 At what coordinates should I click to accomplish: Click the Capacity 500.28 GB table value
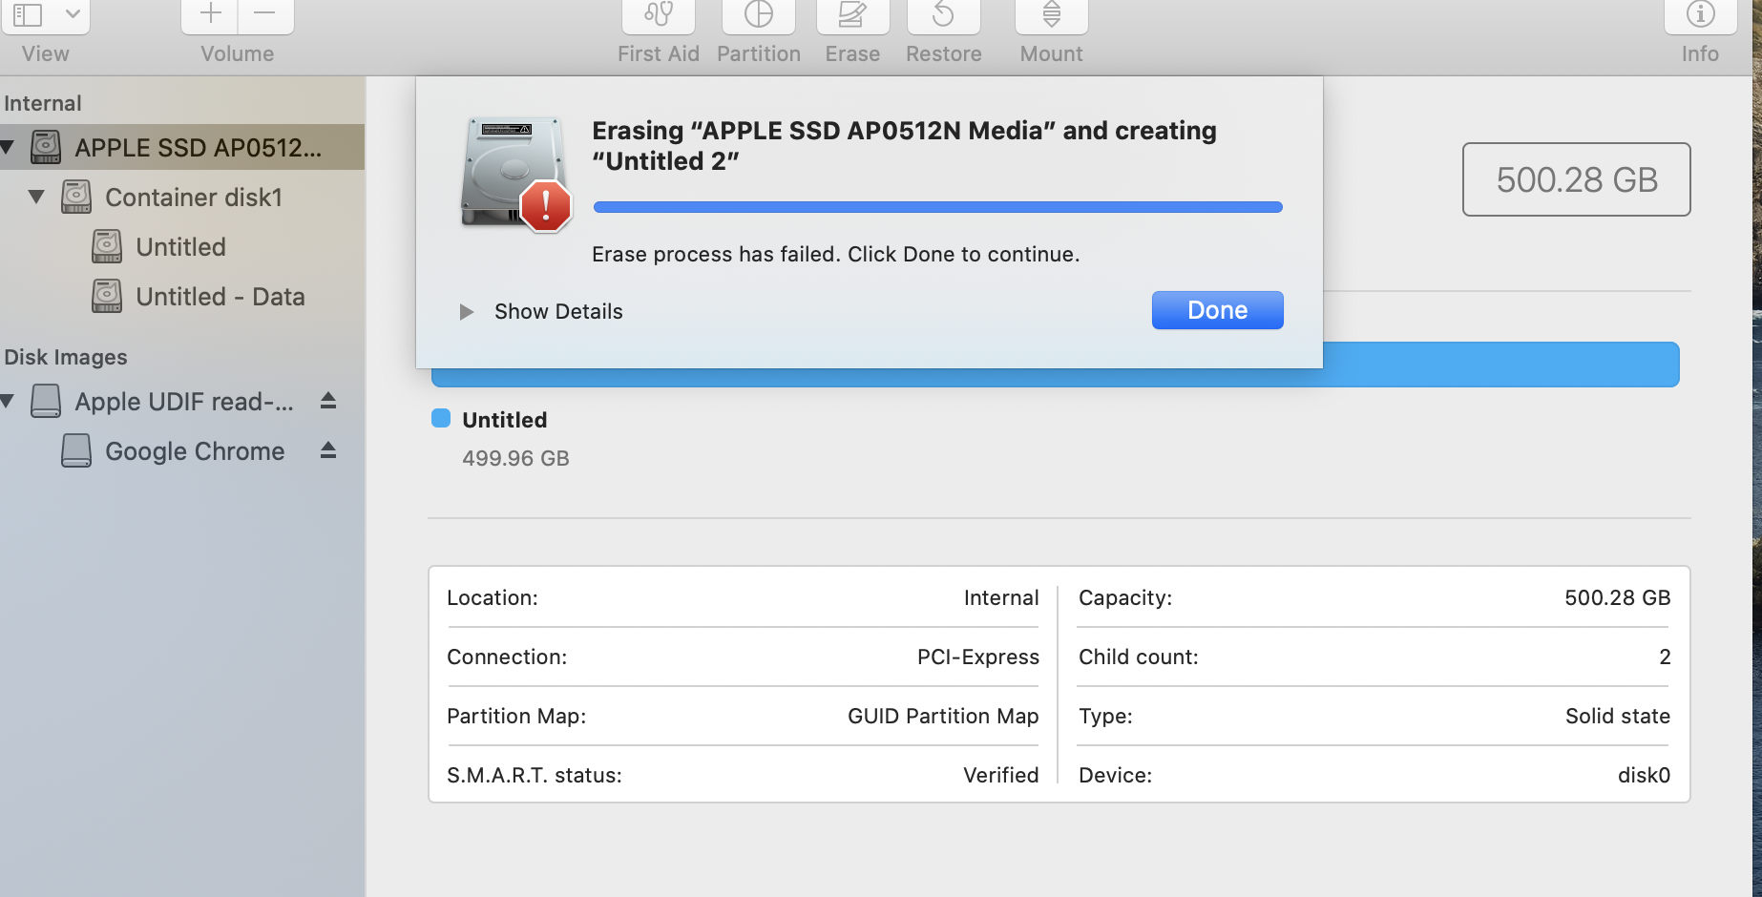[1618, 597]
